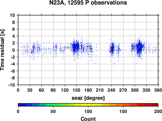Click the dark red colorbar segment near 200
The width and height of the screenshot is (162, 121).
coord(155,105)
